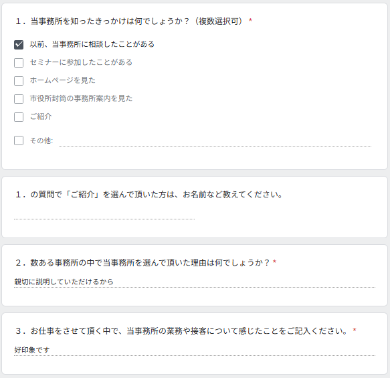Click label セミナーに参加したことがある
This screenshot has height=378, width=390.
tap(81, 62)
